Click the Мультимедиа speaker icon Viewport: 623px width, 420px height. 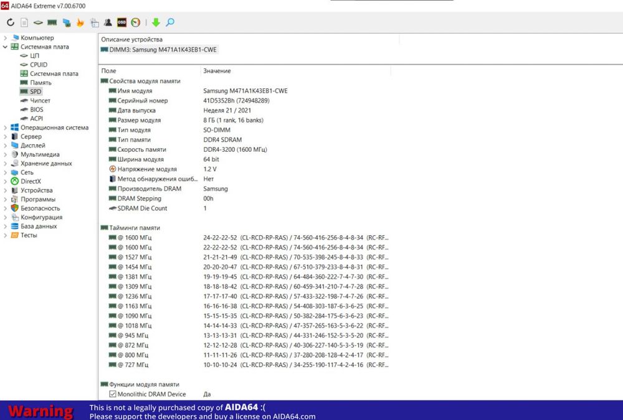[x=15, y=154]
